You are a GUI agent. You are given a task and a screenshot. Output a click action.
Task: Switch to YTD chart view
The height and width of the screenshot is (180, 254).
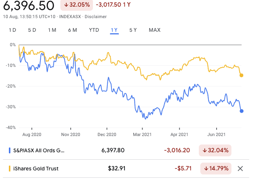pyautogui.click(x=94, y=30)
